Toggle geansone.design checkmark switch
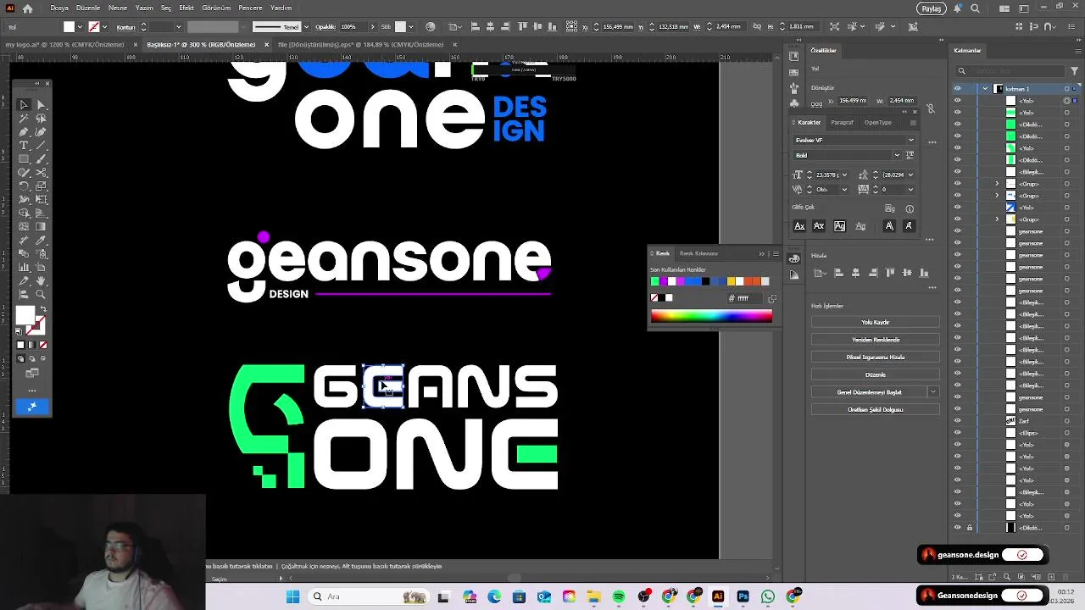 click(1022, 555)
